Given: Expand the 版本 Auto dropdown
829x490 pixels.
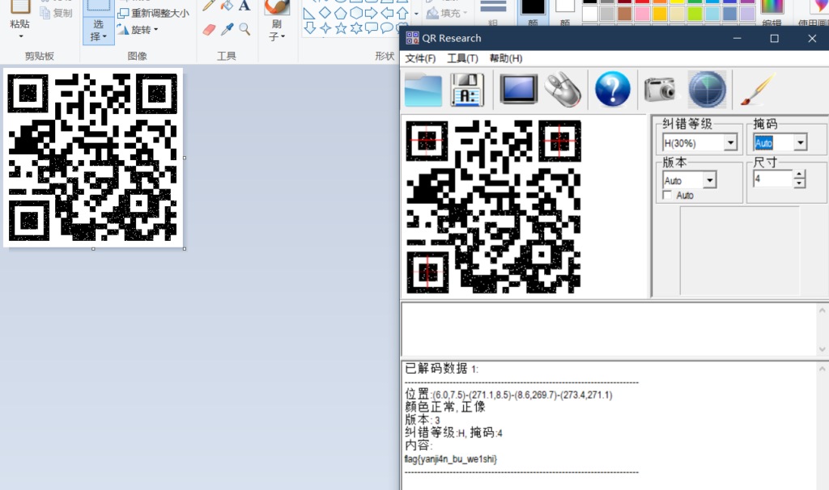Looking at the screenshot, I should point(709,180).
